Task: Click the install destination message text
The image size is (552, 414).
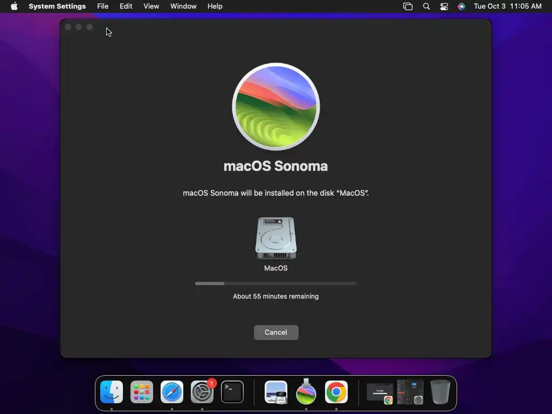Action: click(x=276, y=193)
